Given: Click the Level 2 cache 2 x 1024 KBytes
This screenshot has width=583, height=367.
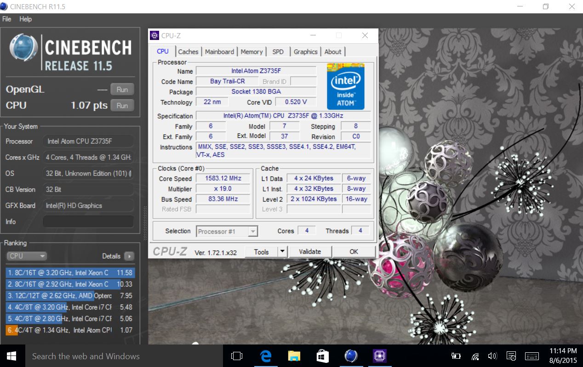Looking at the screenshot, I should click(x=314, y=199).
